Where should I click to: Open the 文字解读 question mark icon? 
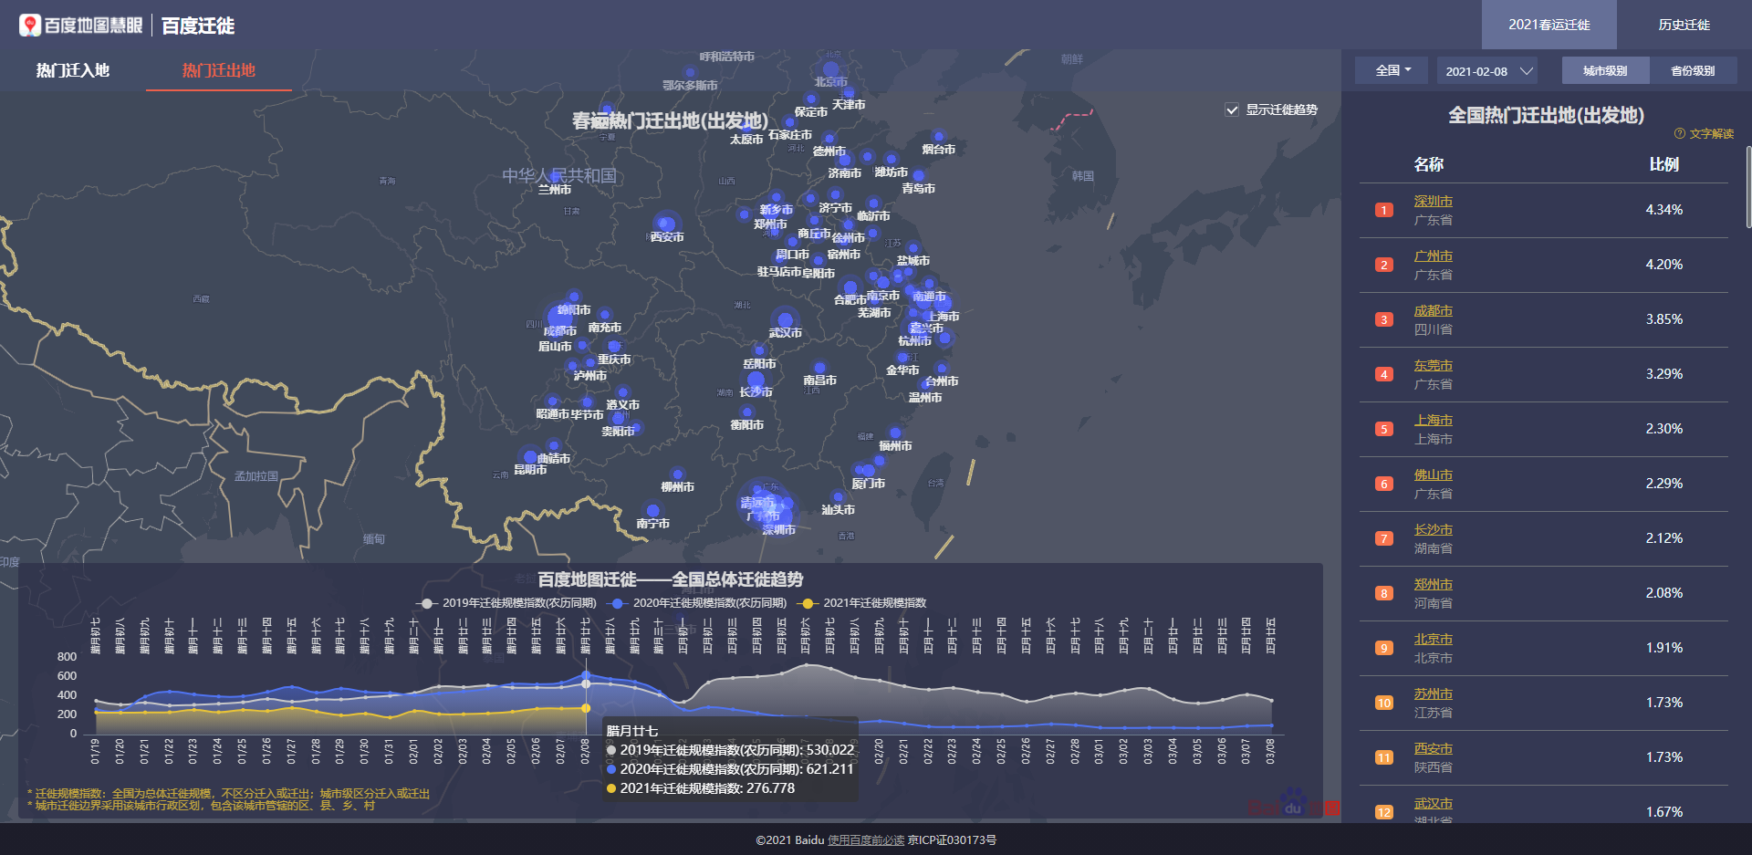(x=1679, y=133)
